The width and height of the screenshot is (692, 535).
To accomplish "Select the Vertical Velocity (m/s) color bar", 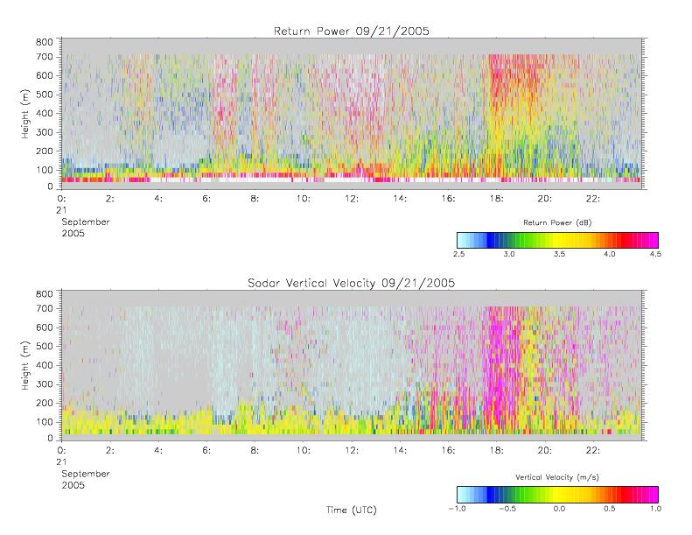I will tap(557, 495).
